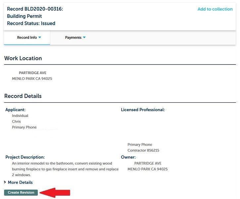This screenshot has height=199, width=240.
Task: Expand the More Details section
Action: click(x=18, y=182)
